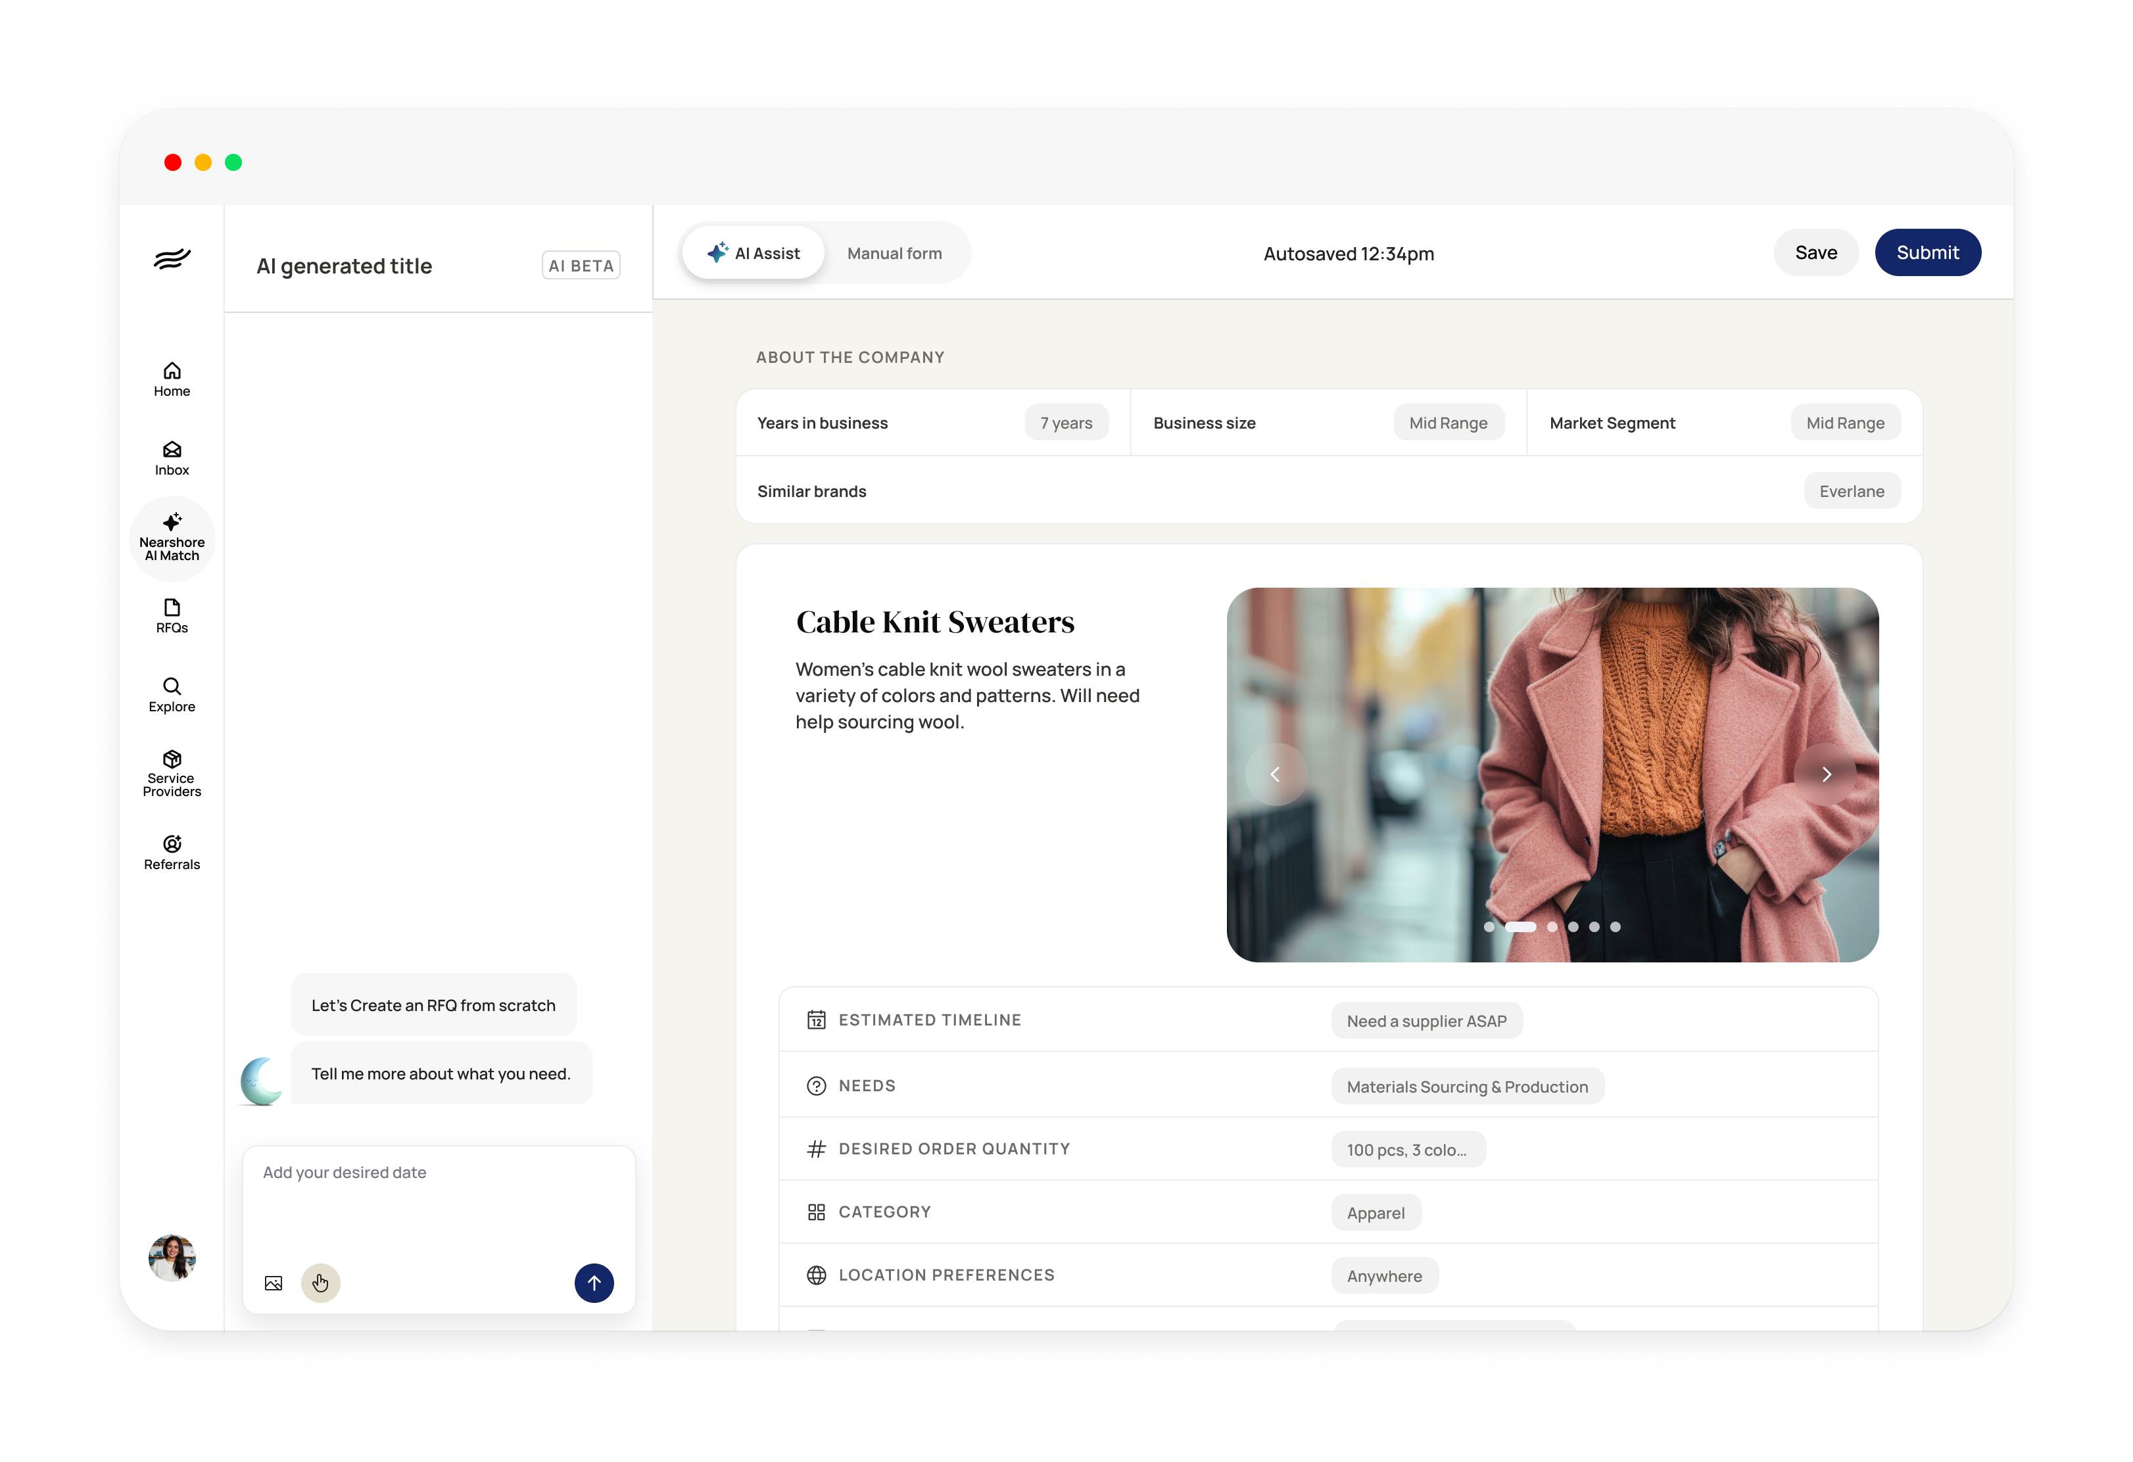Image resolution: width=2133 pixels, height=1462 pixels.
Task: Switch to the AI Assist mode
Action: pyautogui.click(x=754, y=253)
